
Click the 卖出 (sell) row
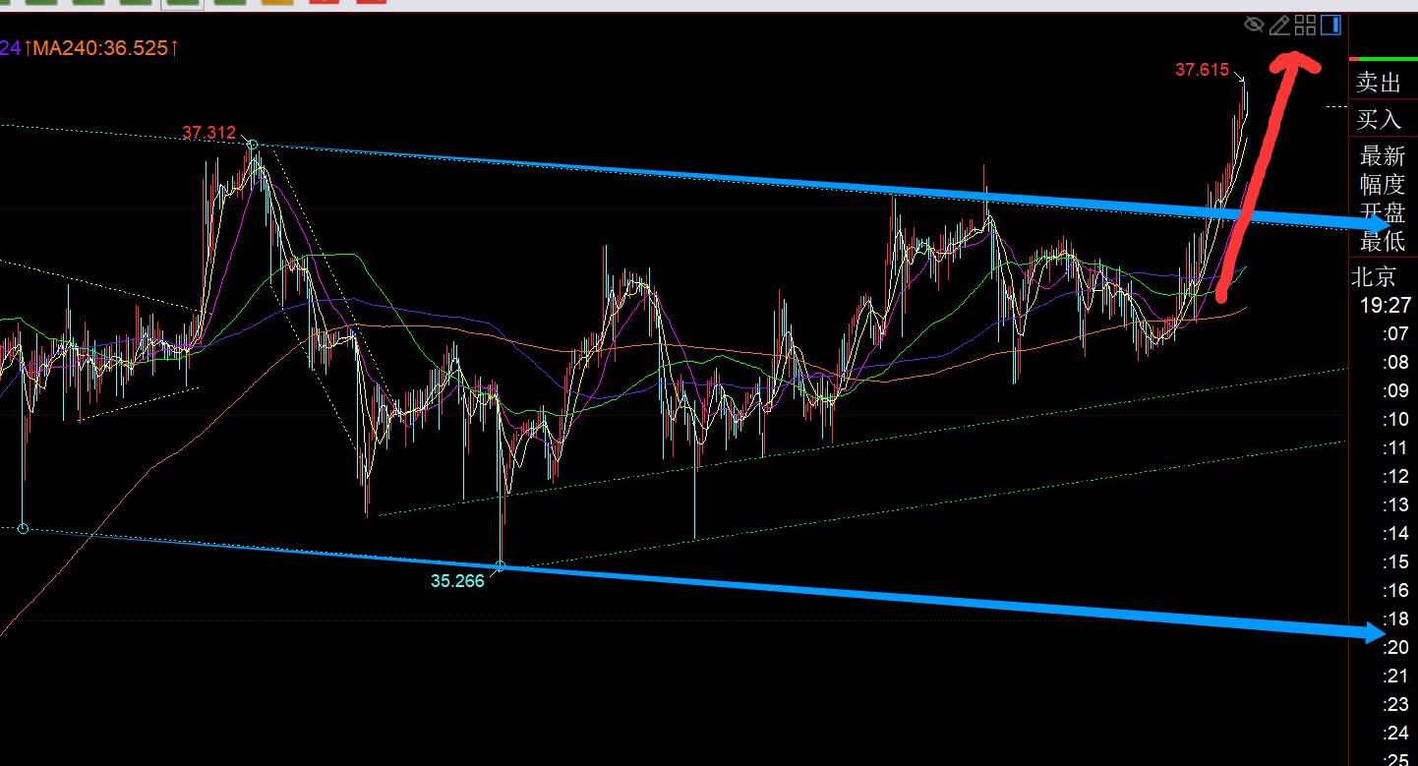(1379, 83)
